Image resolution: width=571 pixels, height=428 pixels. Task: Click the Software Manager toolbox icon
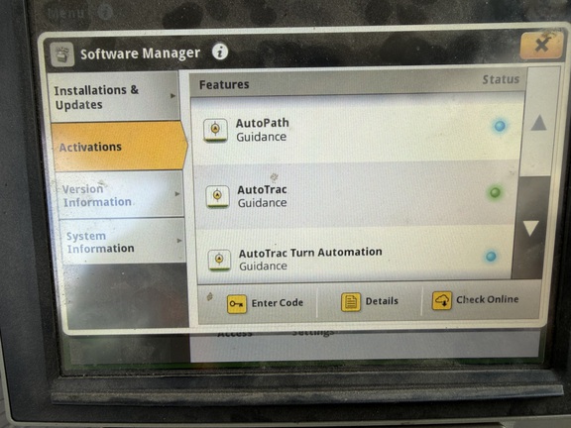point(62,54)
